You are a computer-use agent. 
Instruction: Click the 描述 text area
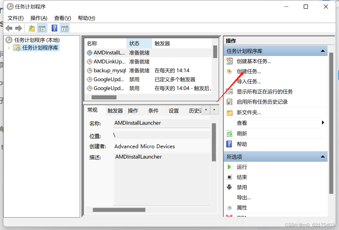162,179
